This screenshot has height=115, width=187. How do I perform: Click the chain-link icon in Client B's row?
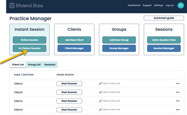pyautogui.click(x=100, y=92)
